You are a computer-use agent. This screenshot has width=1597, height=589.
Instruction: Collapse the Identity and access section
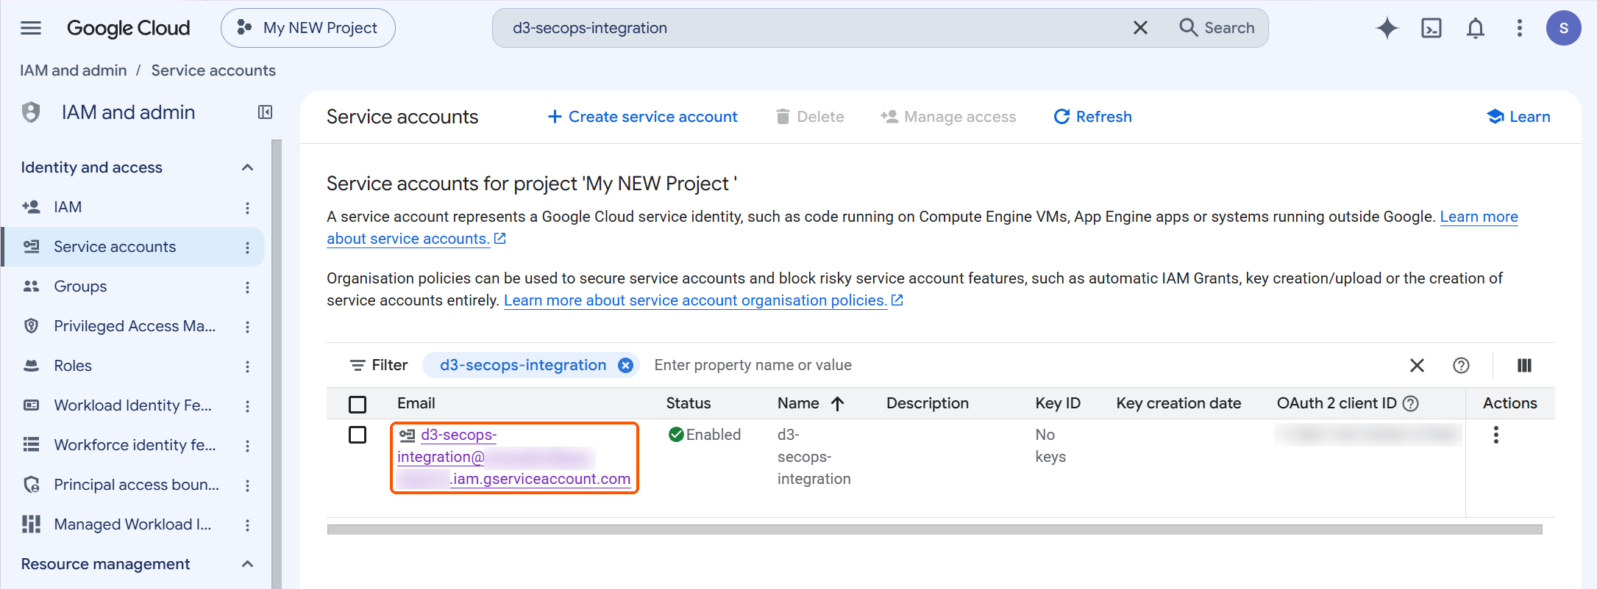247,167
